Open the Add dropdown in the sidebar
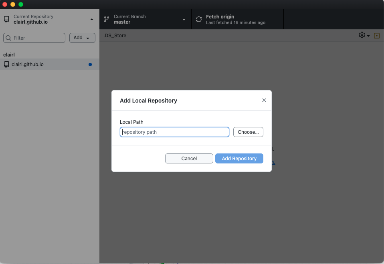 [x=82, y=38]
